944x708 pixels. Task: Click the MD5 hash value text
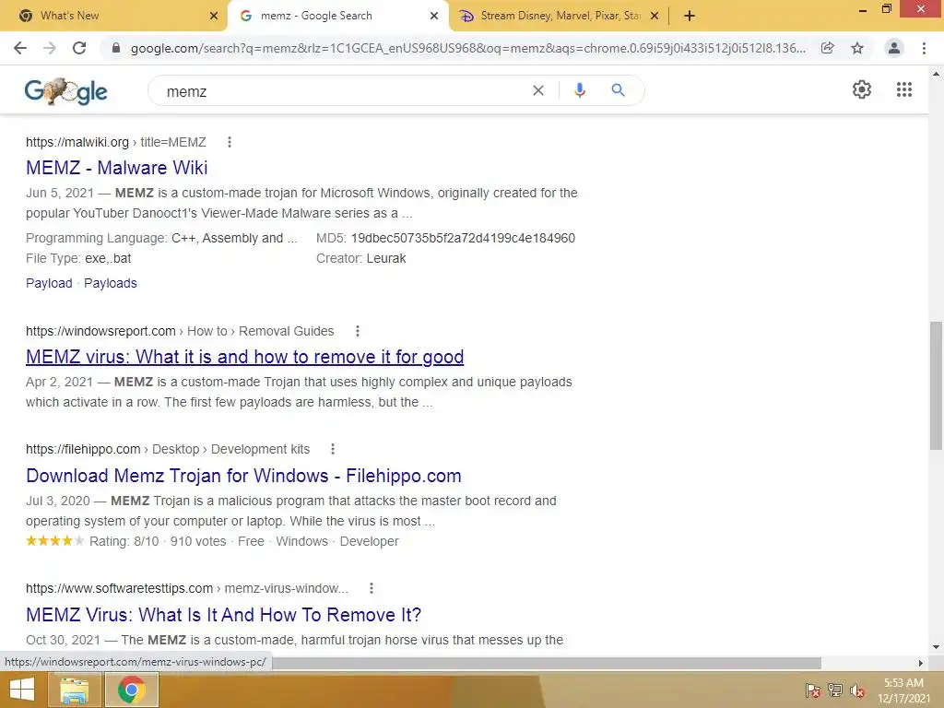[463, 238]
